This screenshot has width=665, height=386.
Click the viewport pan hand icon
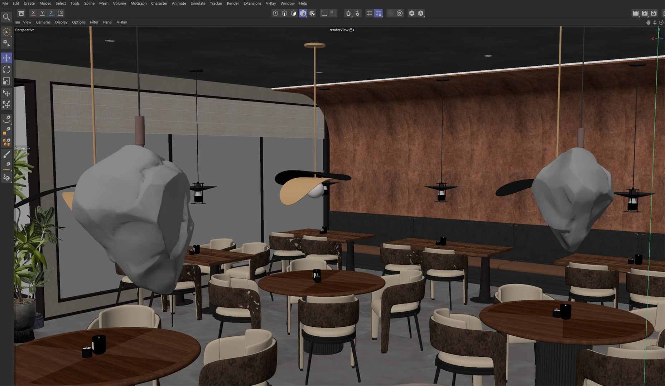[x=648, y=23]
